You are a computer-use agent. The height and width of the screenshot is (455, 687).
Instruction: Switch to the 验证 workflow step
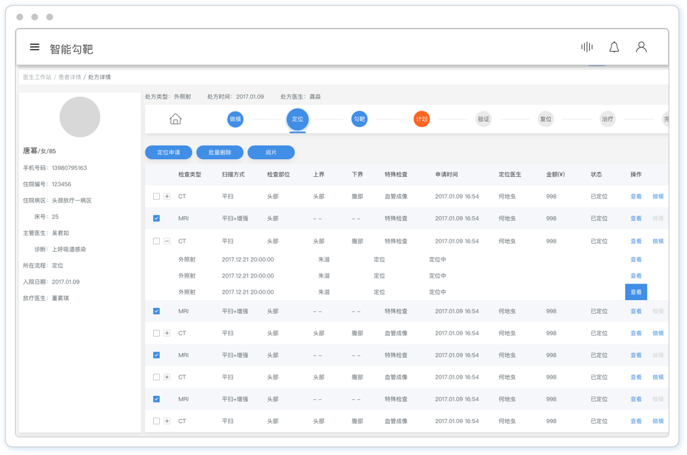tap(483, 119)
